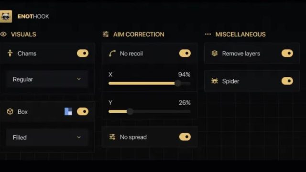Open the Regular chams style dropdown
The image size is (306, 172).
click(47, 79)
